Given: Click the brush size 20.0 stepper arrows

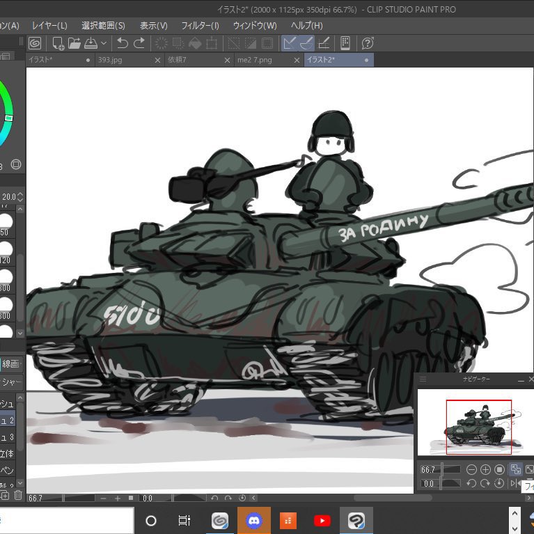Looking at the screenshot, I should (20, 196).
